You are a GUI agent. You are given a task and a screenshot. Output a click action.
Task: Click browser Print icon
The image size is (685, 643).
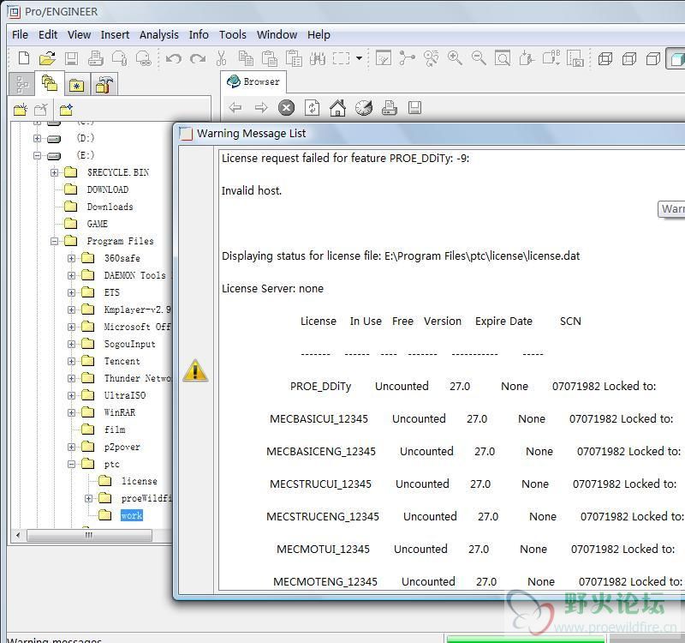390,108
